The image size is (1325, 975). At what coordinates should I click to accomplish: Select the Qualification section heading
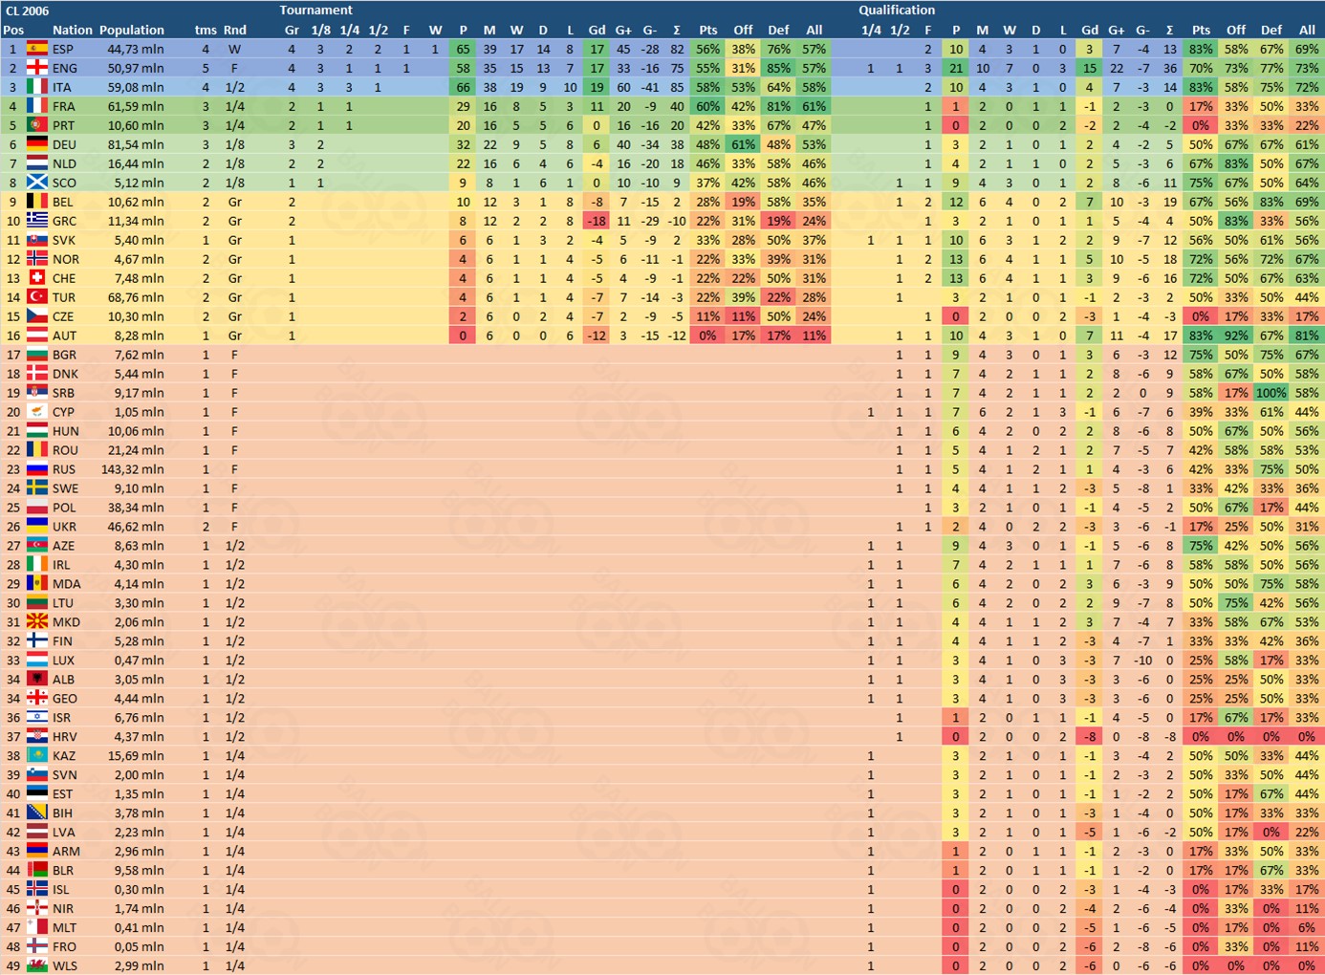(896, 10)
